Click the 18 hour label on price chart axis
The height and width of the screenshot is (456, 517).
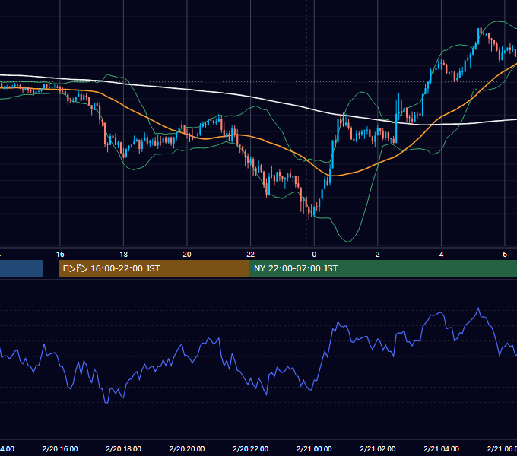click(x=124, y=255)
